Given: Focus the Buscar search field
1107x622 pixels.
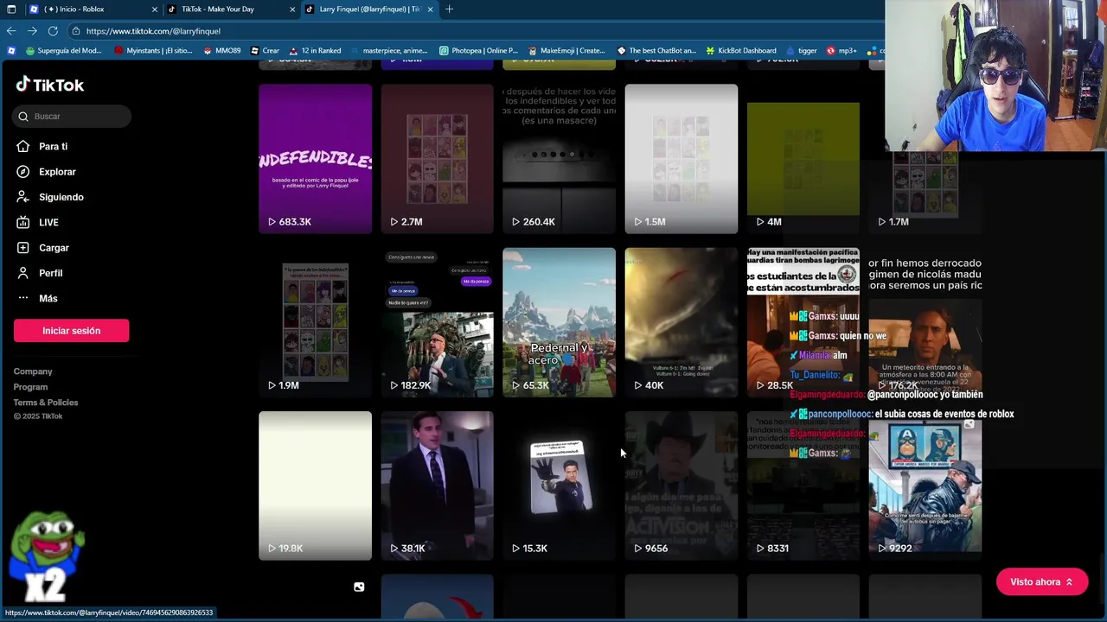Looking at the screenshot, I should [72, 116].
